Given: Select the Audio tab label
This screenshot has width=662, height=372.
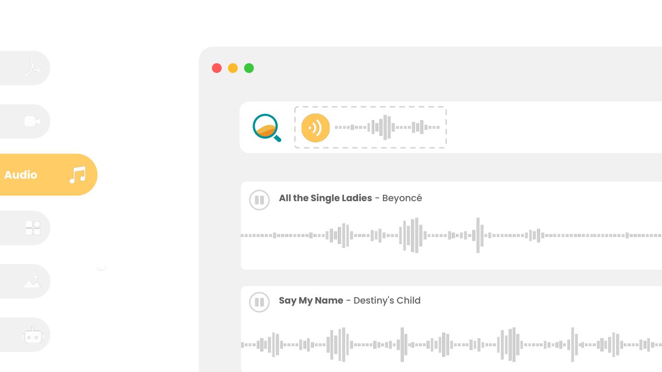Looking at the screenshot, I should coord(21,175).
